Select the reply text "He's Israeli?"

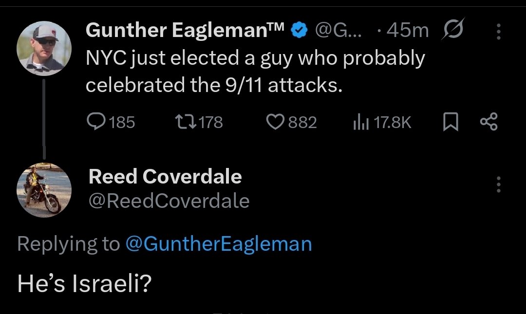85,283
